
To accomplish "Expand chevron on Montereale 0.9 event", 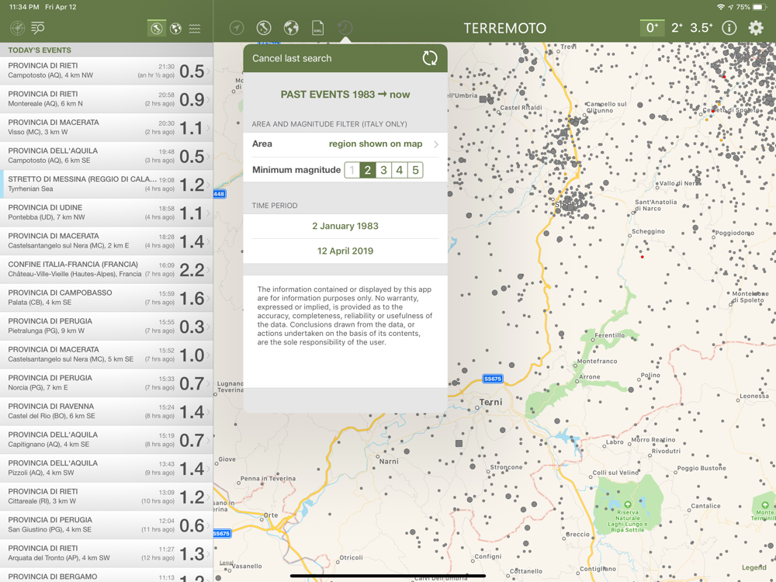I will (x=208, y=99).
